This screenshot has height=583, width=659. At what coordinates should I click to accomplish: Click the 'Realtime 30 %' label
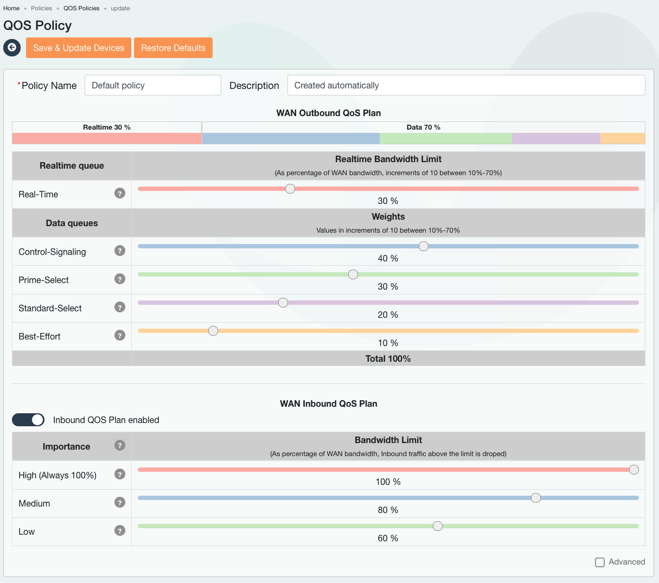(x=107, y=127)
